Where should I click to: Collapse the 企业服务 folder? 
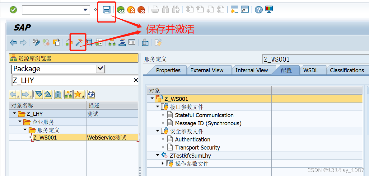pyautogui.click(x=20, y=122)
